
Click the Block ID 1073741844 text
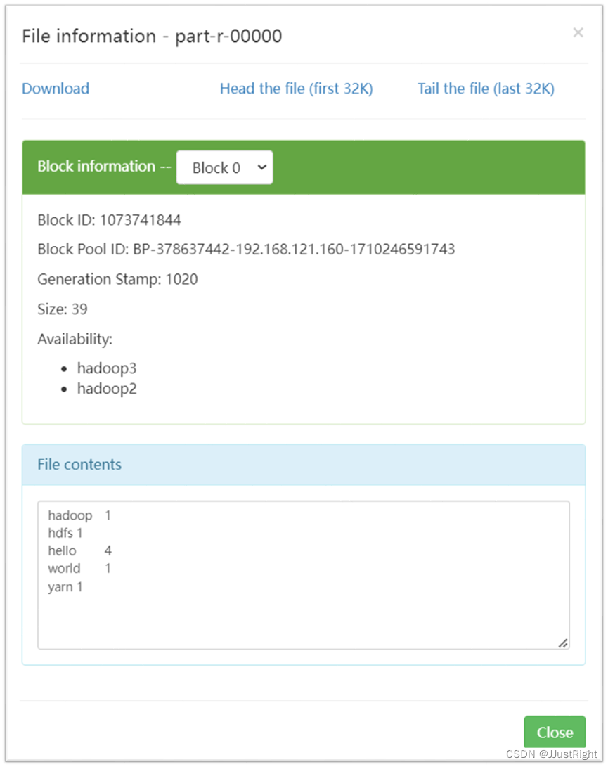[109, 220]
